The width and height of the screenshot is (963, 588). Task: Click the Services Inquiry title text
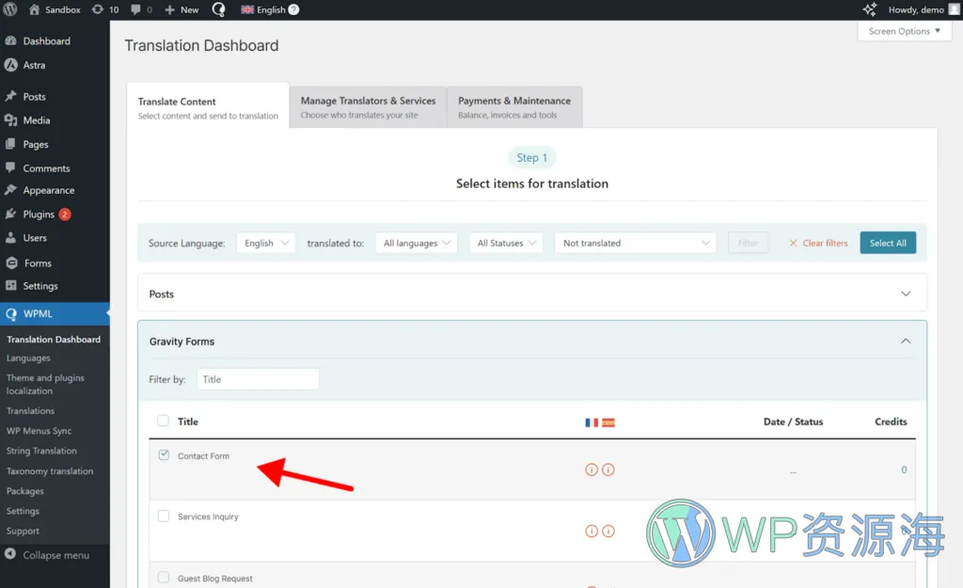tap(208, 516)
